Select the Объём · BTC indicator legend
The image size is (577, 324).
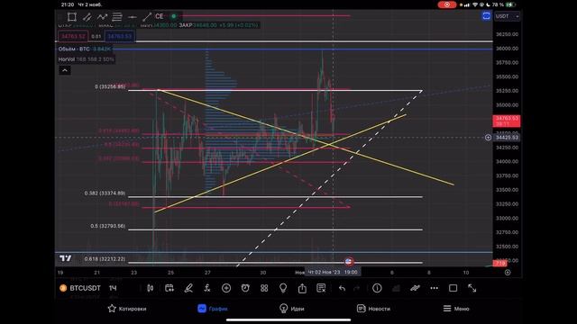(85, 49)
